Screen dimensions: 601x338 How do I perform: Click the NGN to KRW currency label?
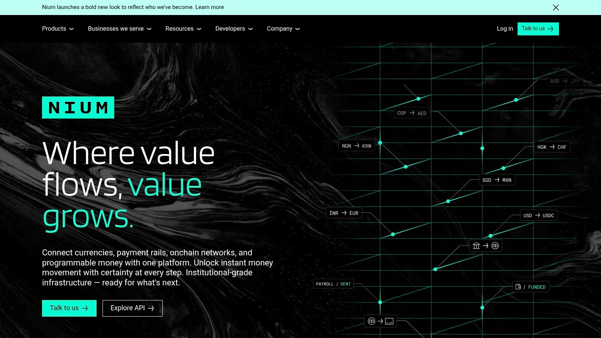(x=357, y=146)
